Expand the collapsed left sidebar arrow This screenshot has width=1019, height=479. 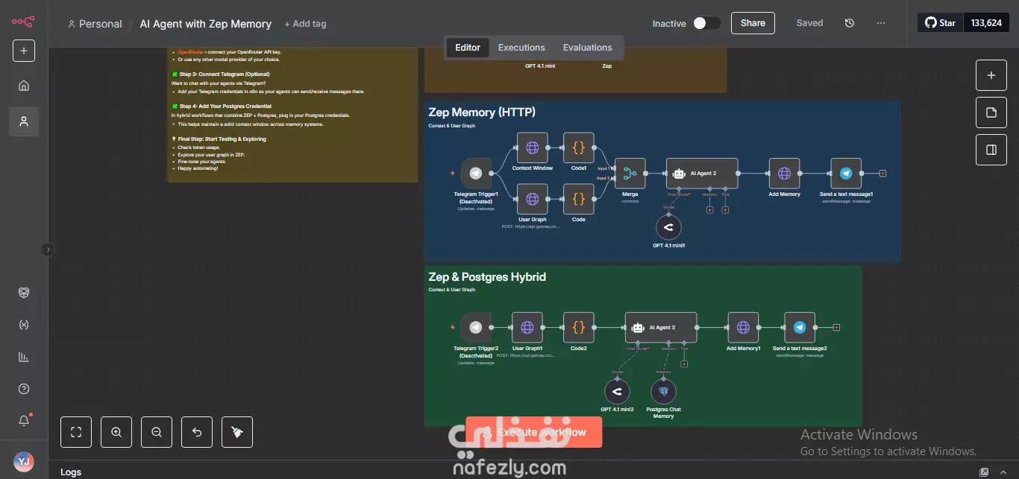click(x=48, y=250)
